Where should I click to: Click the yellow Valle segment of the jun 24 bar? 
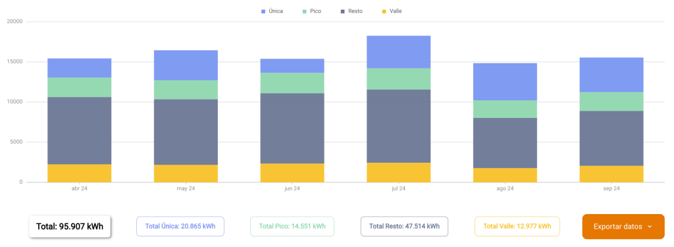[x=292, y=173]
